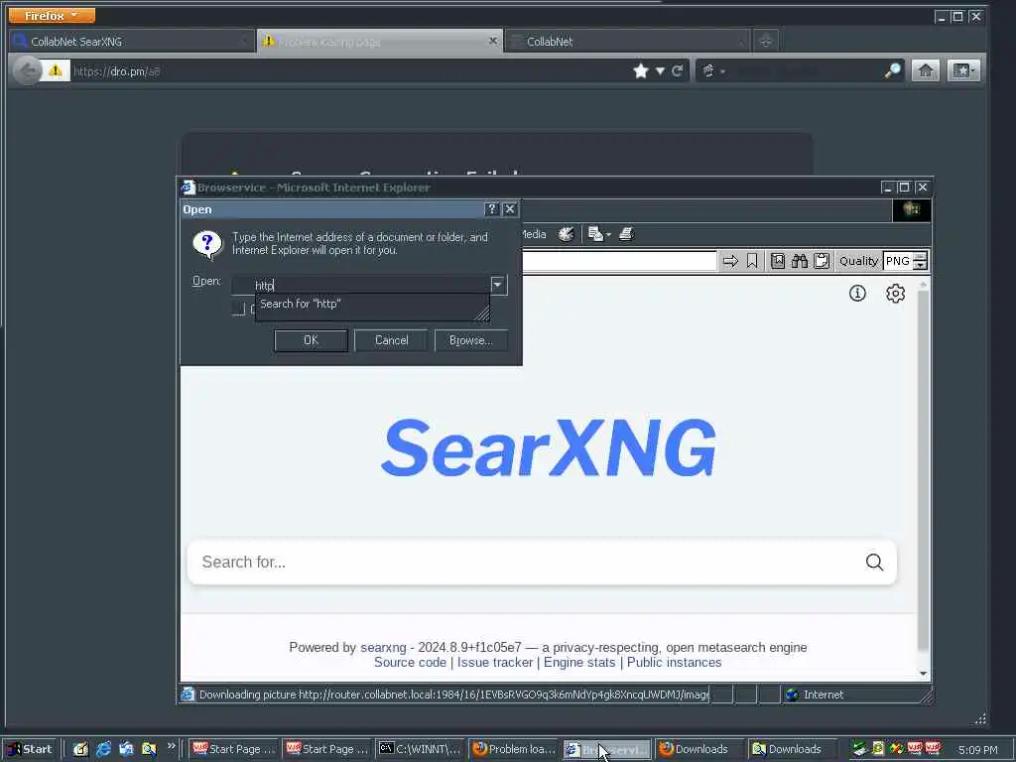Toggle the checkbox in the Open dialog

coord(238,309)
